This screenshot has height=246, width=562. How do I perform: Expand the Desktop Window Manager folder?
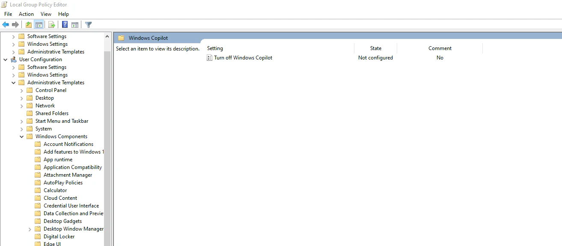(x=30, y=229)
